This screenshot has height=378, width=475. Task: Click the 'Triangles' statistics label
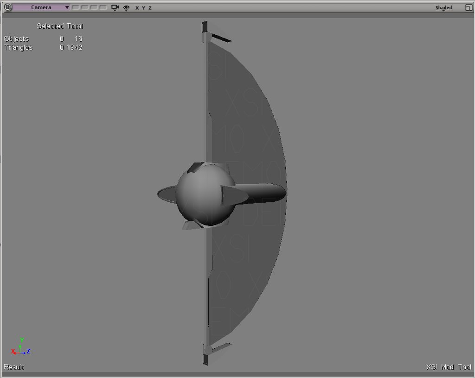(18, 48)
